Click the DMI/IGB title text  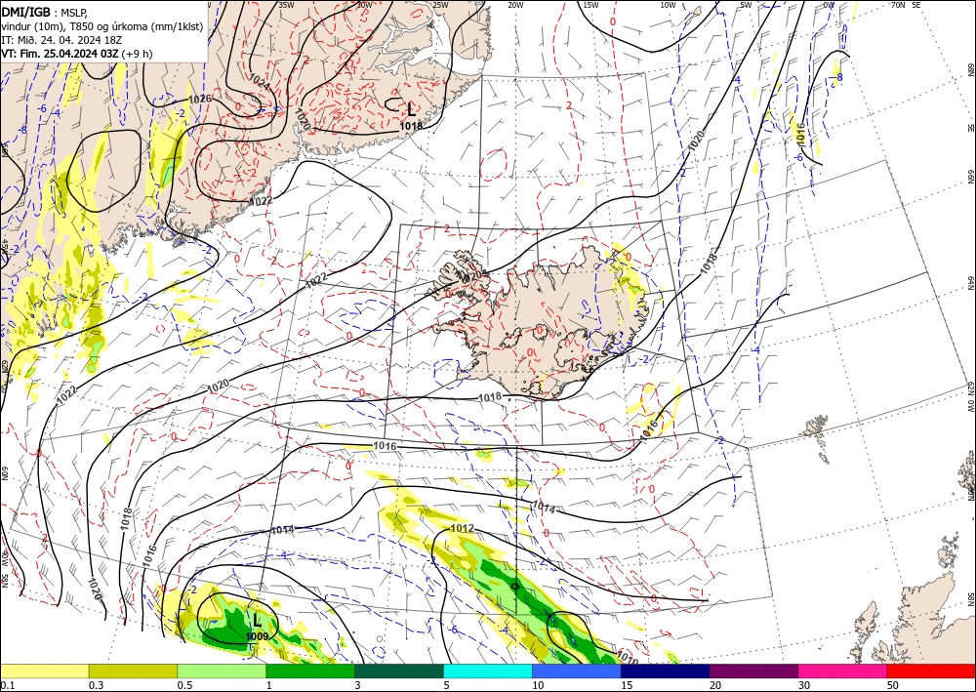tap(25, 11)
